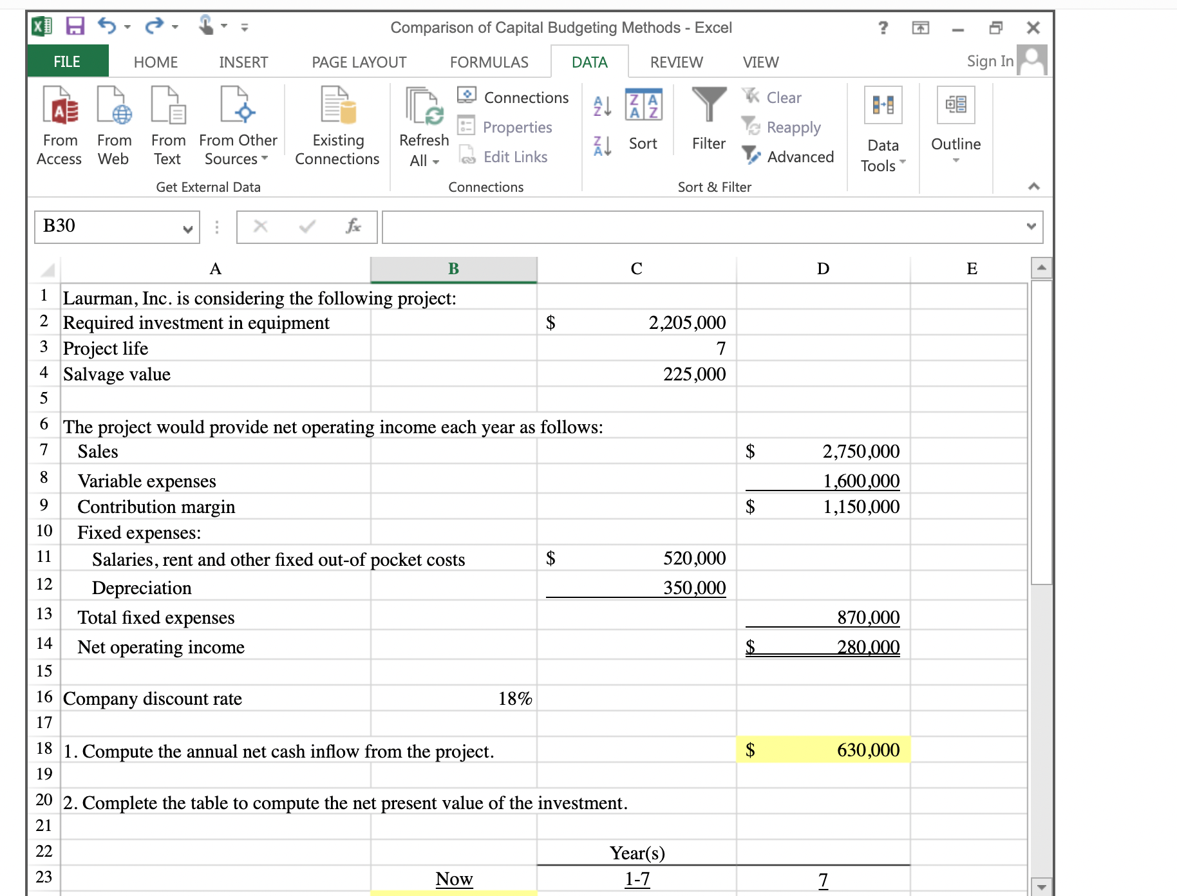Click Properties in Connections group
The height and width of the screenshot is (896, 1177).
(x=505, y=127)
